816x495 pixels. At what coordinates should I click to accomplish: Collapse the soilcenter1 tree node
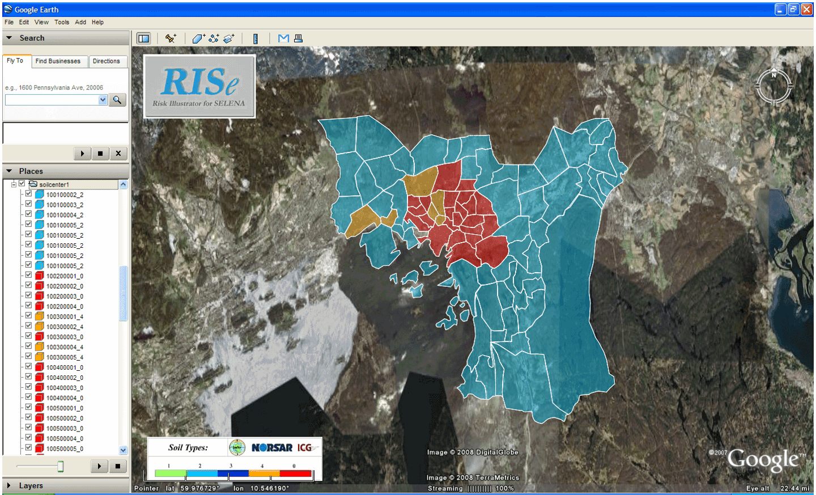tap(14, 184)
